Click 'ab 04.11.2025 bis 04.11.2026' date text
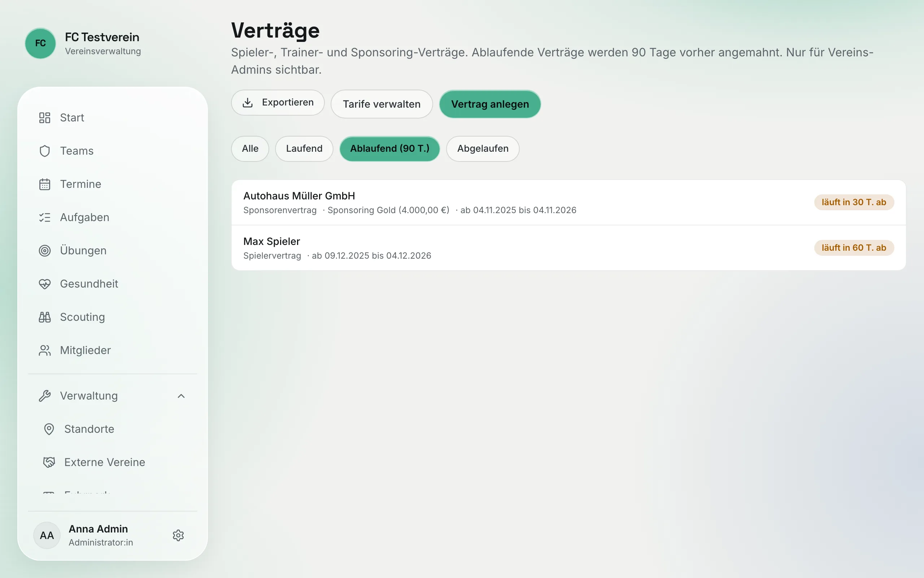This screenshot has height=578, width=924. pyautogui.click(x=519, y=210)
